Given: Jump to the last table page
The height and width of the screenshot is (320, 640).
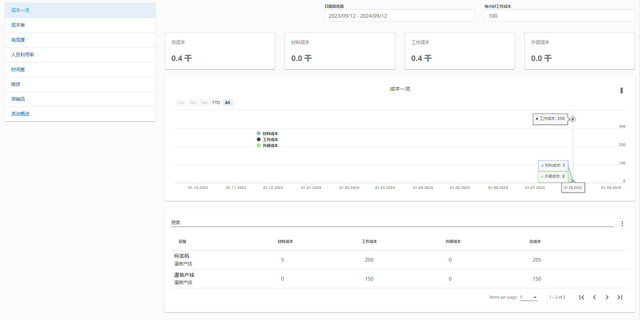Looking at the screenshot, I should (x=620, y=297).
